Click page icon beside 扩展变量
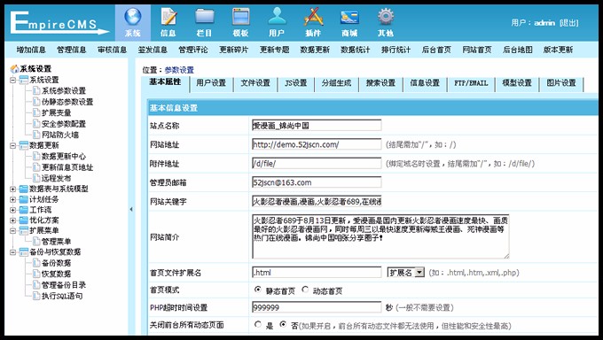The width and height of the screenshot is (603, 340). pyautogui.click(x=36, y=112)
